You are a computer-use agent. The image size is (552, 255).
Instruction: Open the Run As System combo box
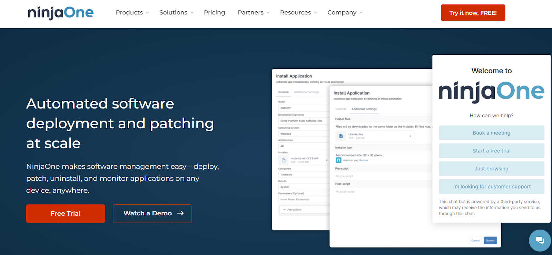pyautogui.click(x=304, y=187)
